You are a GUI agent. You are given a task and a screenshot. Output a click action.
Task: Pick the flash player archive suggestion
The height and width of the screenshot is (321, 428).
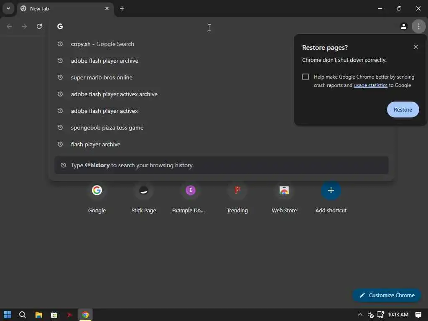tap(222, 144)
